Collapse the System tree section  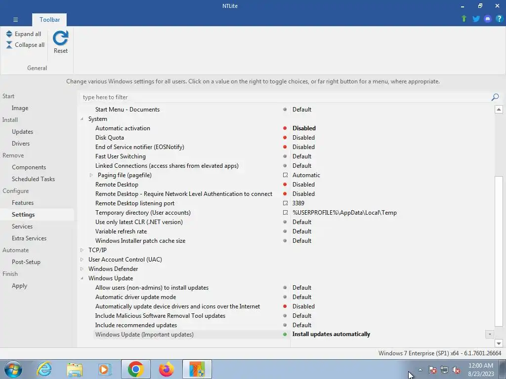coord(82,119)
